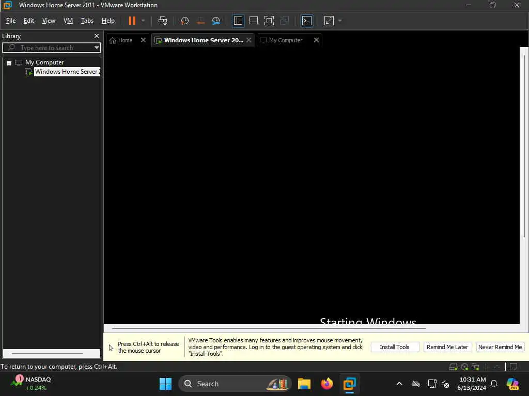The image size is (529, 396).
Task: Click the Unity mode toolbar icon
Action: coord(285,21)
